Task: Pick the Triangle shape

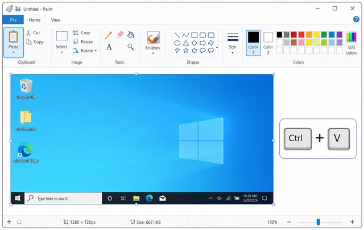Action: [x=185, y=43]
